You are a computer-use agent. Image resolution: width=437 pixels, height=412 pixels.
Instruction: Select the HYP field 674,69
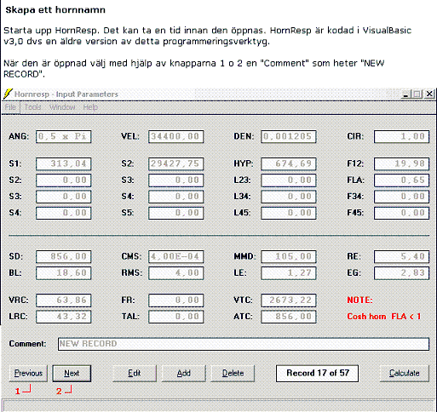[x=289, y=163]
